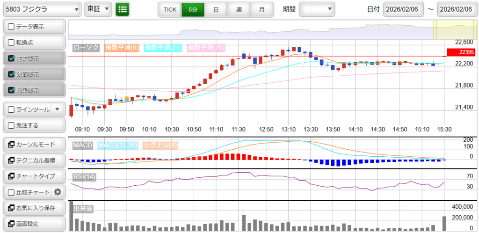Image resolution: width=479 pixels, height=233 pixels.
Task: Open テクニカル指標 settings
Action: 34,160
